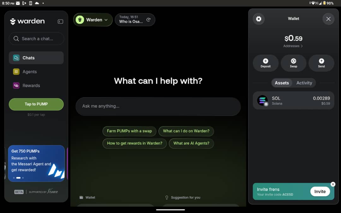Select the What are AI Agents? suggestion
Viewport: 341px width, 213px height.
[191, 144]
